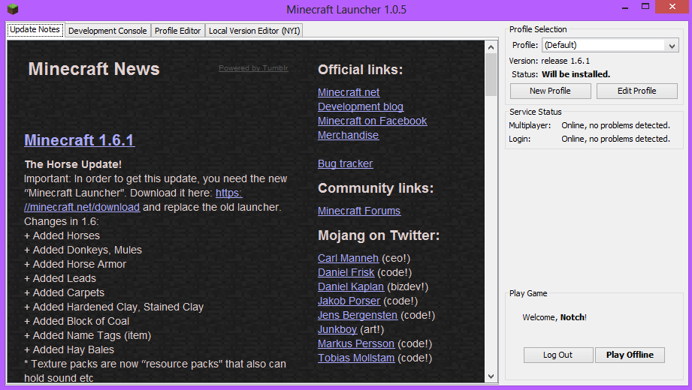Click the '+ Added Leads' line
The height and width of the screenshot is (390, 692).
pos(60,278)
